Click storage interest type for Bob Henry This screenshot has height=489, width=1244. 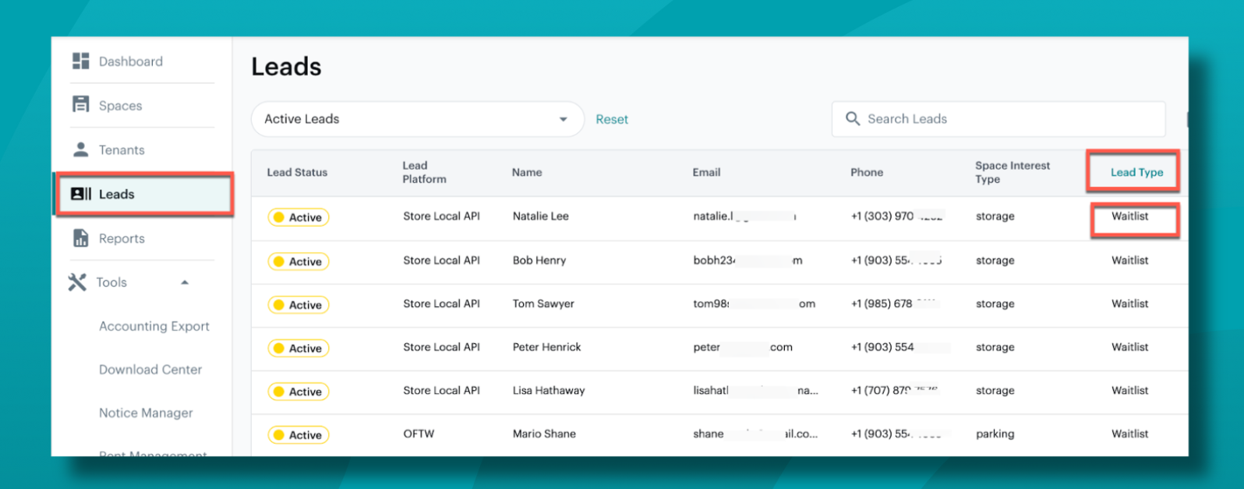pos(995,260)
